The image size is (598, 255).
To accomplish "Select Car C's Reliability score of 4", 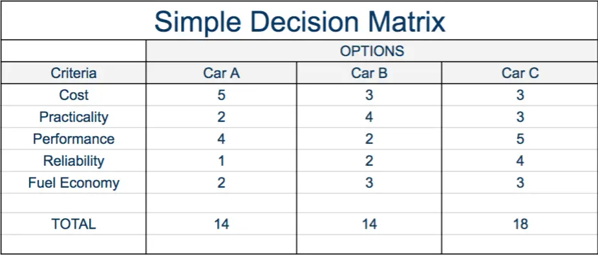I will coord(520,161).
